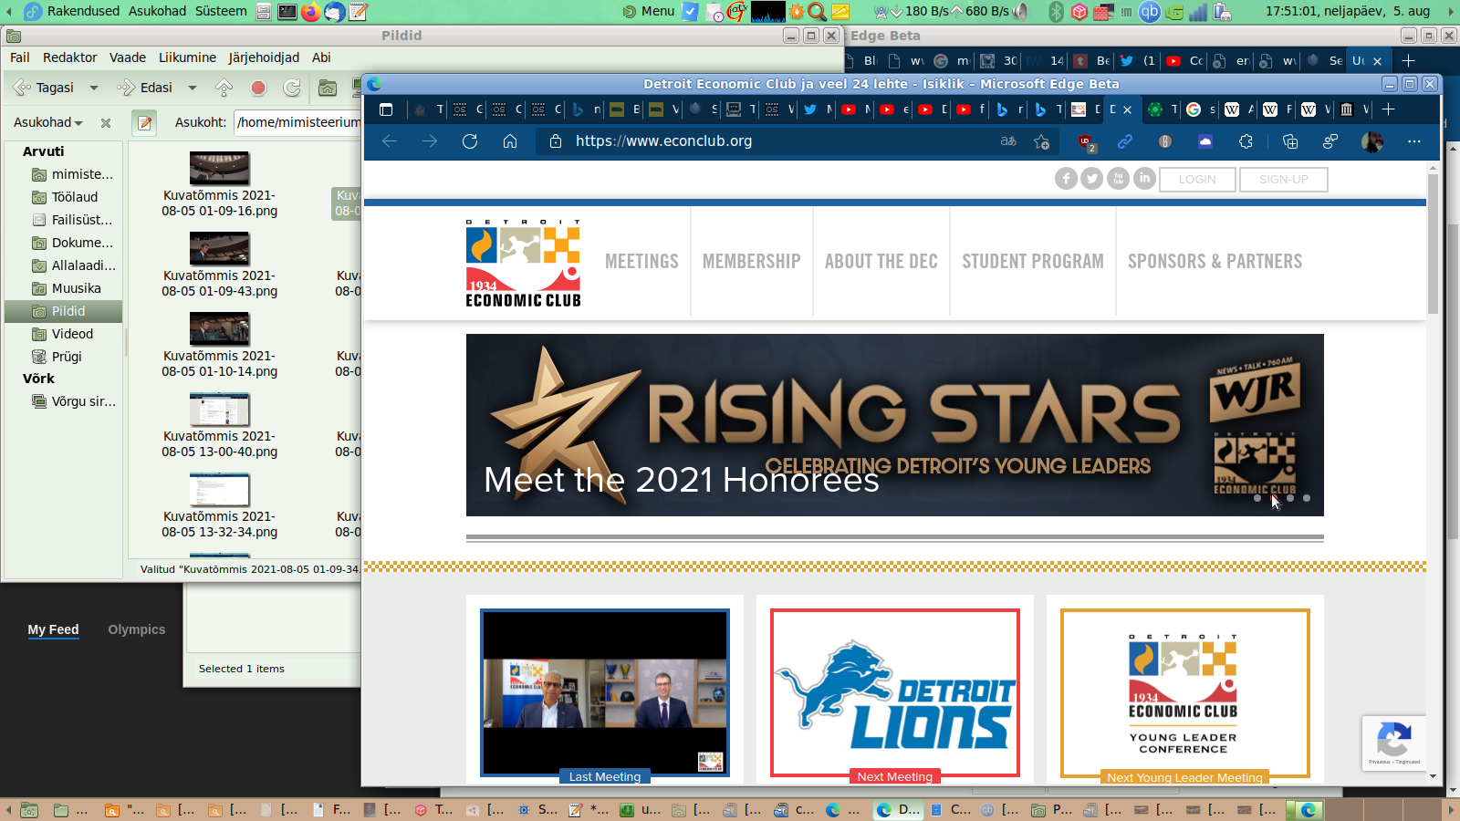
Task: Select the third banner carousel dot
Action: [x=1290, y=498]
